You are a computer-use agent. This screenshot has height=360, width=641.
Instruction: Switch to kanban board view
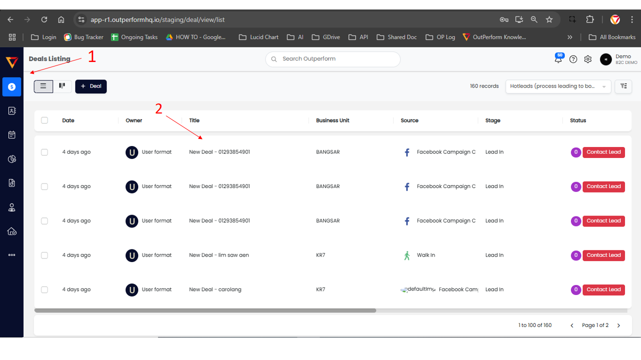[x=62, y=86]
